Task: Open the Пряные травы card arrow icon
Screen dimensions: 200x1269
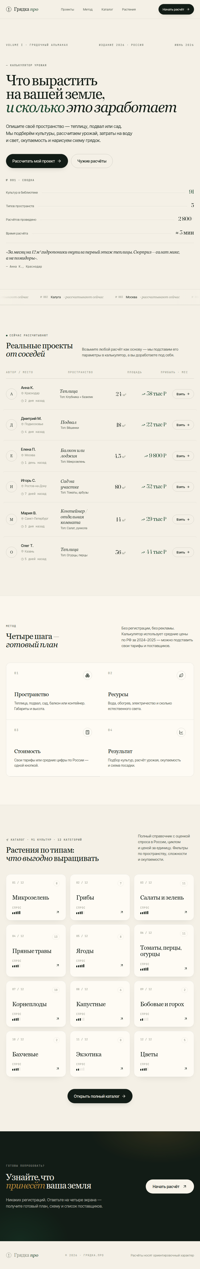Action: [57, 966]
